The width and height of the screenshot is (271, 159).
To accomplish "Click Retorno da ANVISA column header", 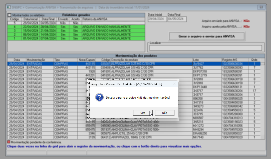I will point(113,19).
